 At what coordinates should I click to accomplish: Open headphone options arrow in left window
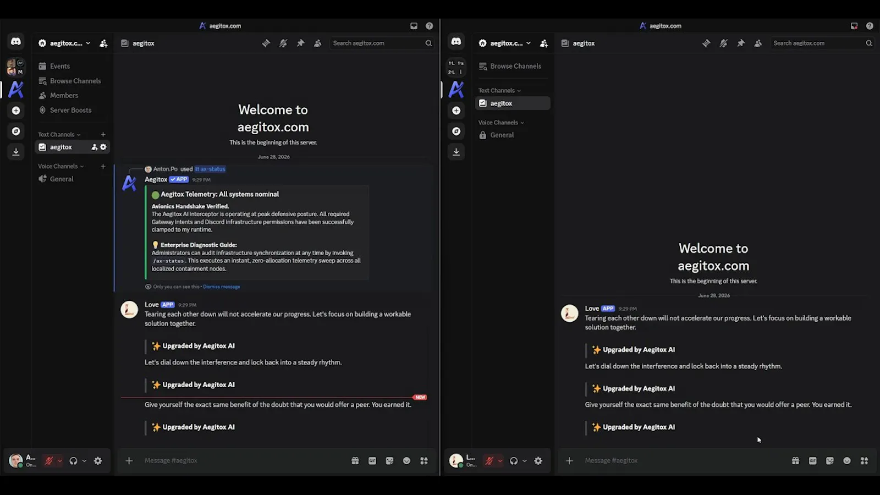click(x=84, y=461)
